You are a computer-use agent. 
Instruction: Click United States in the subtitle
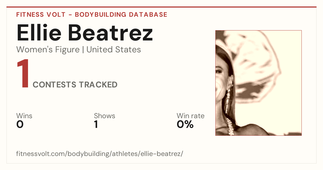coord(114,50)
